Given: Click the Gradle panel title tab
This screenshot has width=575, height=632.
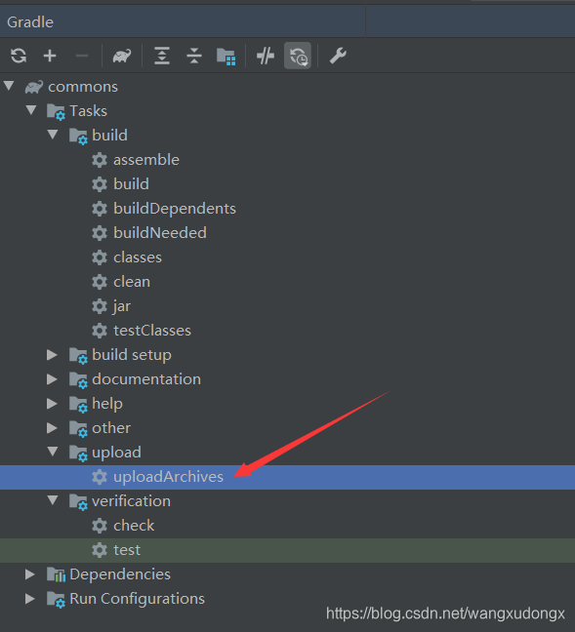Looking at the screenshot, I should click(30, 22).
